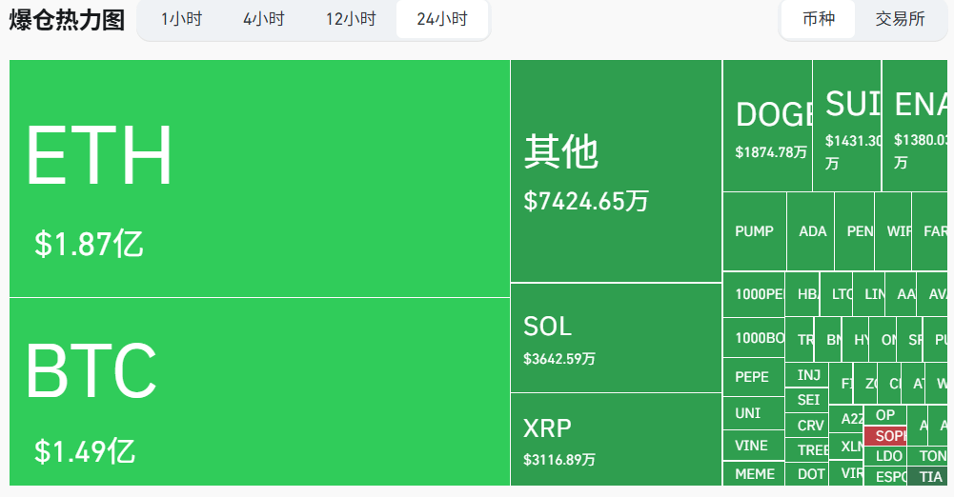The width and height of the screenshot is (954, 497).
Task: Open the MEME tile
Action: [754, 474]
